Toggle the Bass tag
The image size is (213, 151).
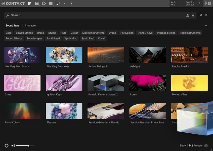[9, 33]
